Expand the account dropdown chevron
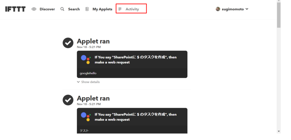291x140 pixels. point(247,9)
